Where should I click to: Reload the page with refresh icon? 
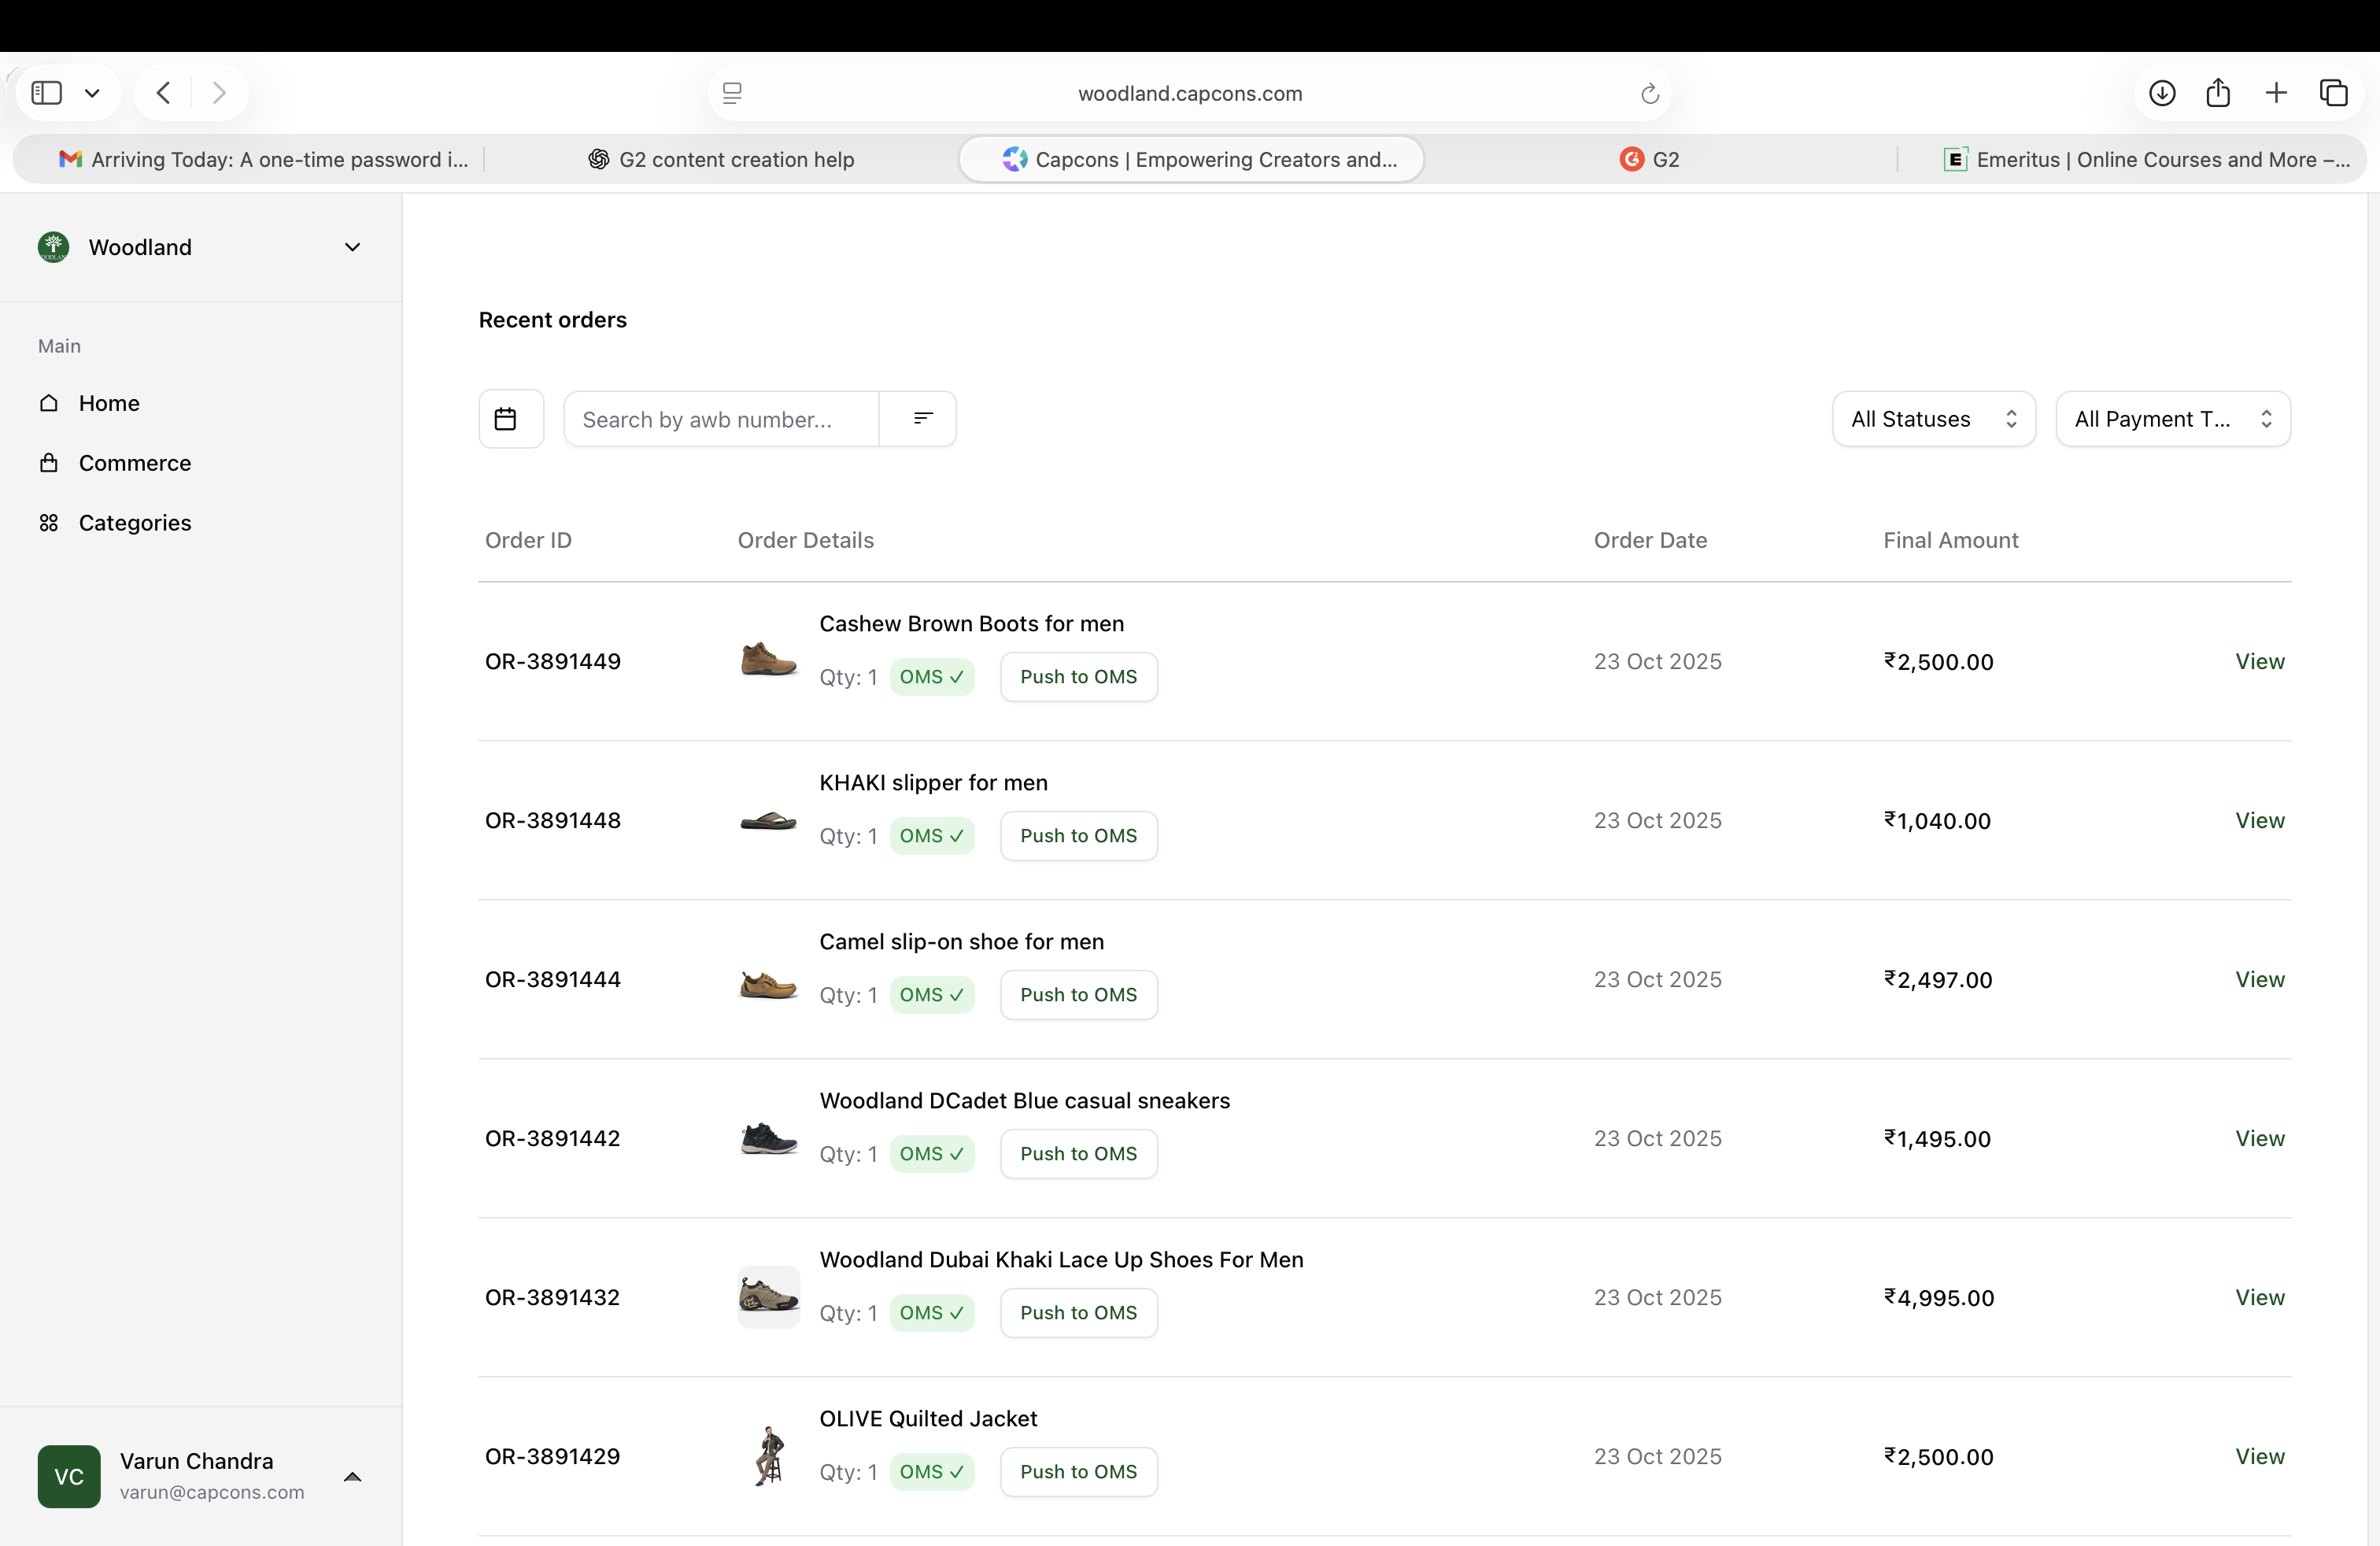tap(1649, 94)
